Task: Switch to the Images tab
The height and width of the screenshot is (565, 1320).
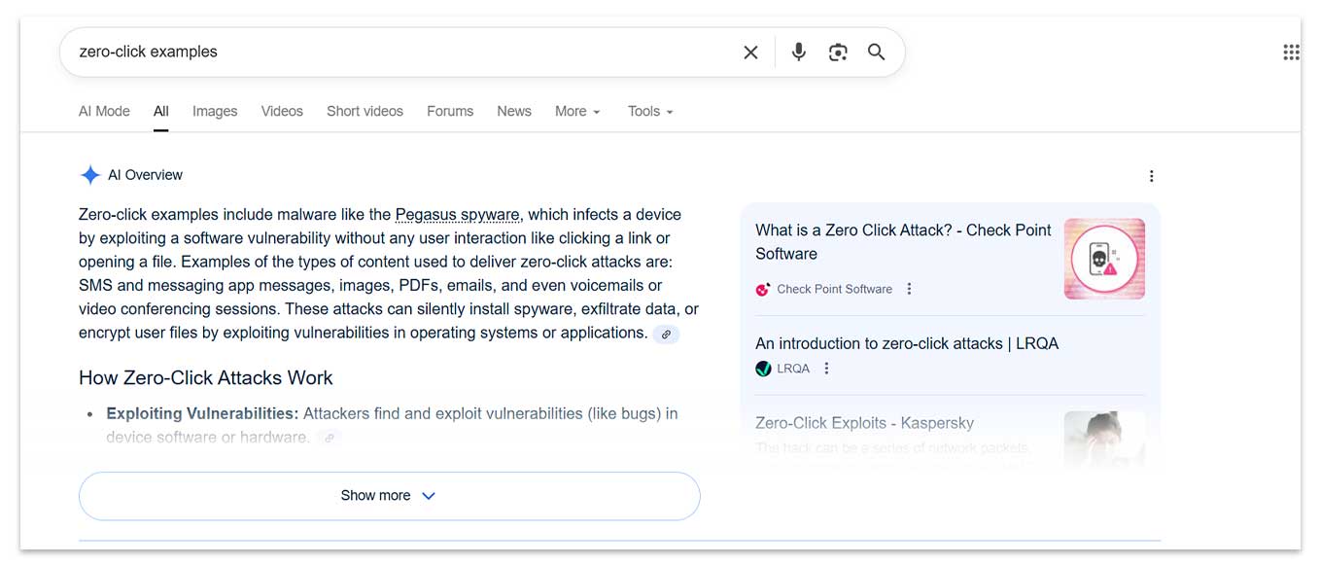Action: 215,112
